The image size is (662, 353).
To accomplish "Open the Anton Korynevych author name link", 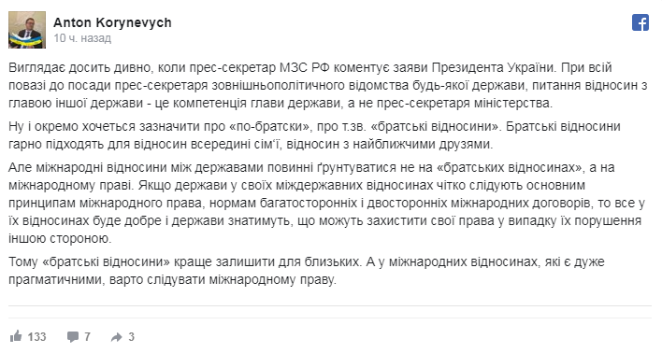I will [x=112, y=22].
